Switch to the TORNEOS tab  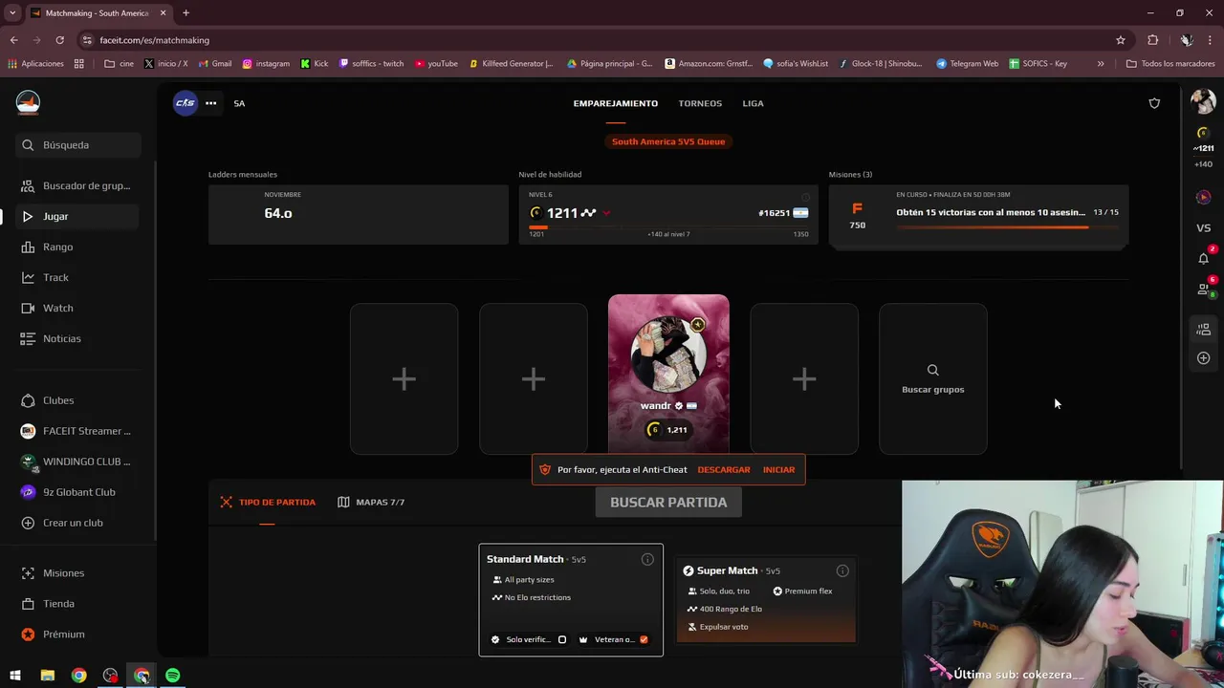point(700,103)
